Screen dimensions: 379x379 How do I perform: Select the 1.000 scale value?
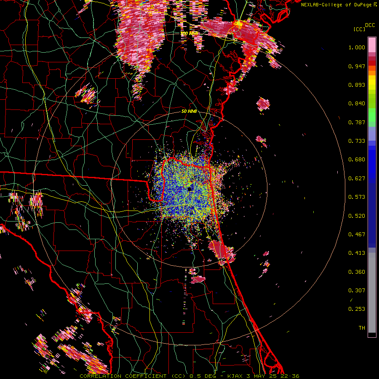(x=357, y=47)
